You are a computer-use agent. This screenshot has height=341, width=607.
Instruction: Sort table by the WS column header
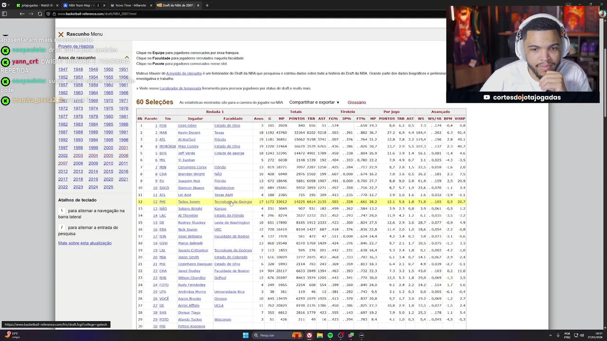pyautogui.click(x=421, y=118)
